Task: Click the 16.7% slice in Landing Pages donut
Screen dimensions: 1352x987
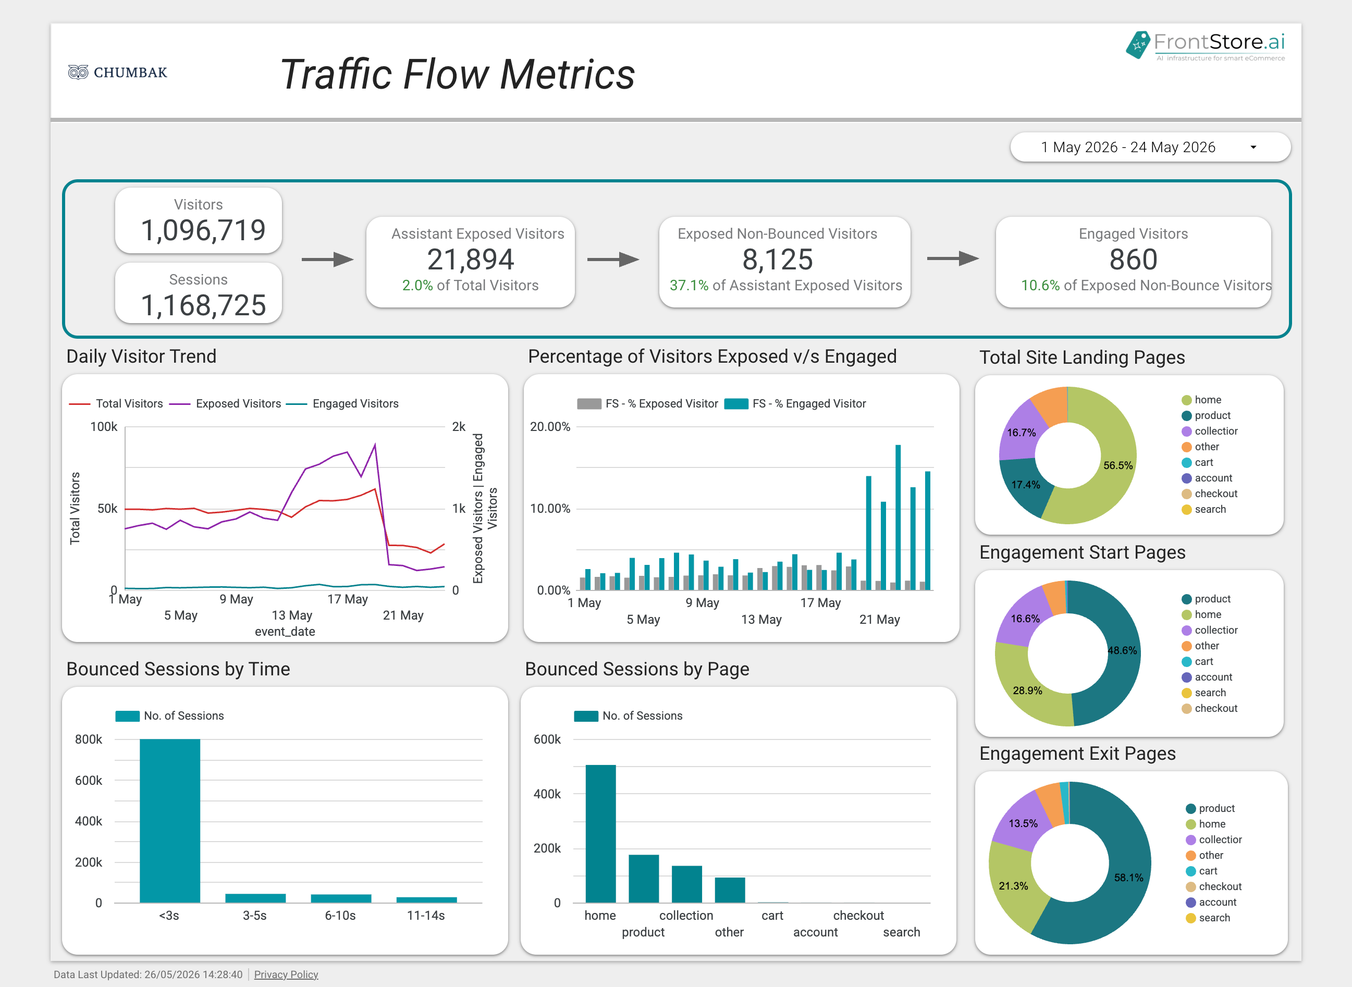Action: tap(1021, 433)
